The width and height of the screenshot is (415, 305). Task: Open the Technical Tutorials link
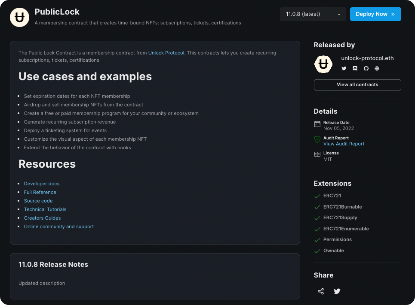point(45,209)
